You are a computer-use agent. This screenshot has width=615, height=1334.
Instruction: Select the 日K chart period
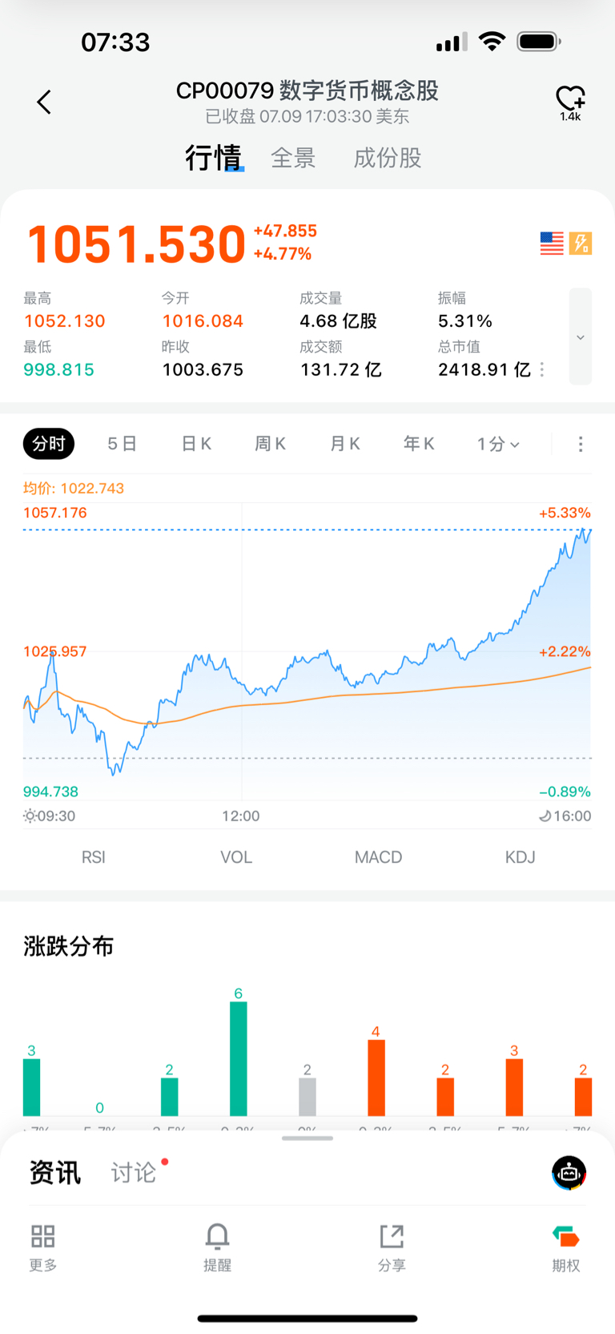coord(196,444)
